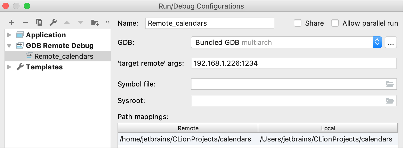404x150 pixels.
Task: Browse for Sysroot via folder icon
Action: click(390, 101)
